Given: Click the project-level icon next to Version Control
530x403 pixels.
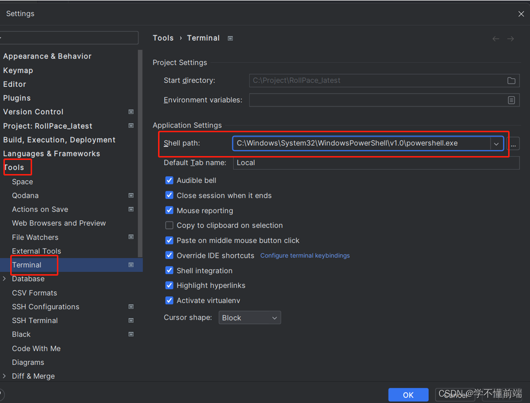Looking at the screenshot, I should (131, 112).
